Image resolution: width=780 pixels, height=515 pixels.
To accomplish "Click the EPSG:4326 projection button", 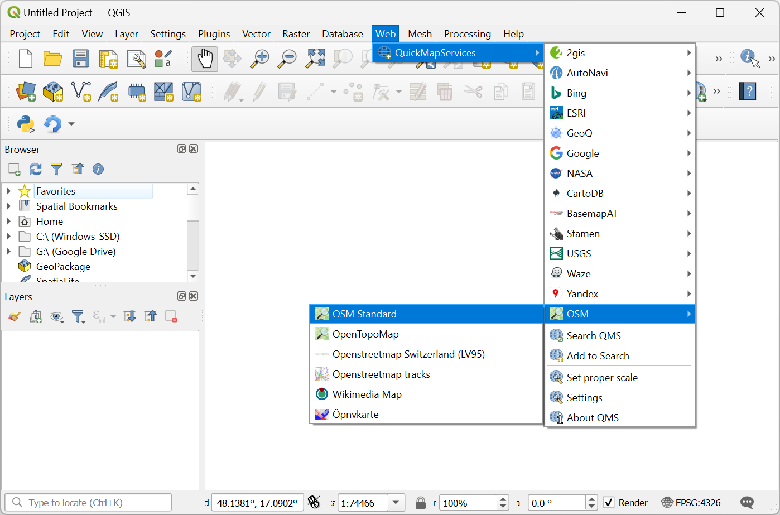I will (x=691, y=503).
